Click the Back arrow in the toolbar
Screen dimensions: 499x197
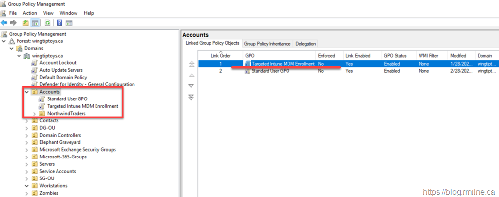pyautogui.click(x=4, y=22)
